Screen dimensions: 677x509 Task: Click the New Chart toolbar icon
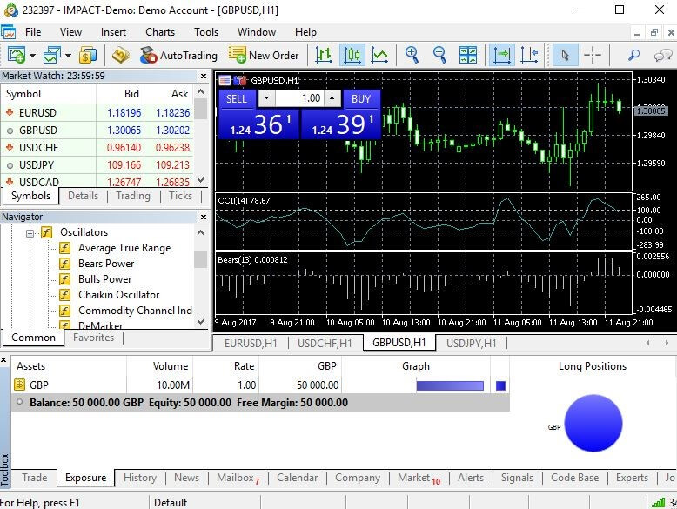(x=17, y=55)
